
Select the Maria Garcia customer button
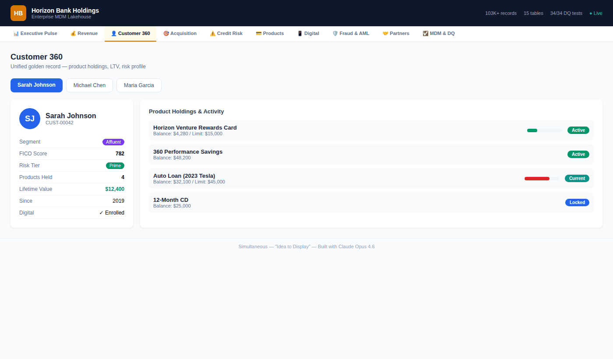[139, 85]
